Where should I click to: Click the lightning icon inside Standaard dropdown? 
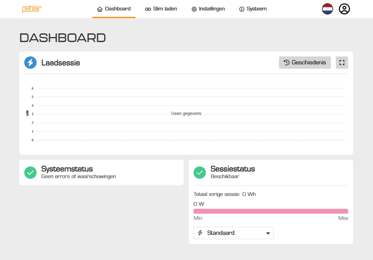(200, 233)
